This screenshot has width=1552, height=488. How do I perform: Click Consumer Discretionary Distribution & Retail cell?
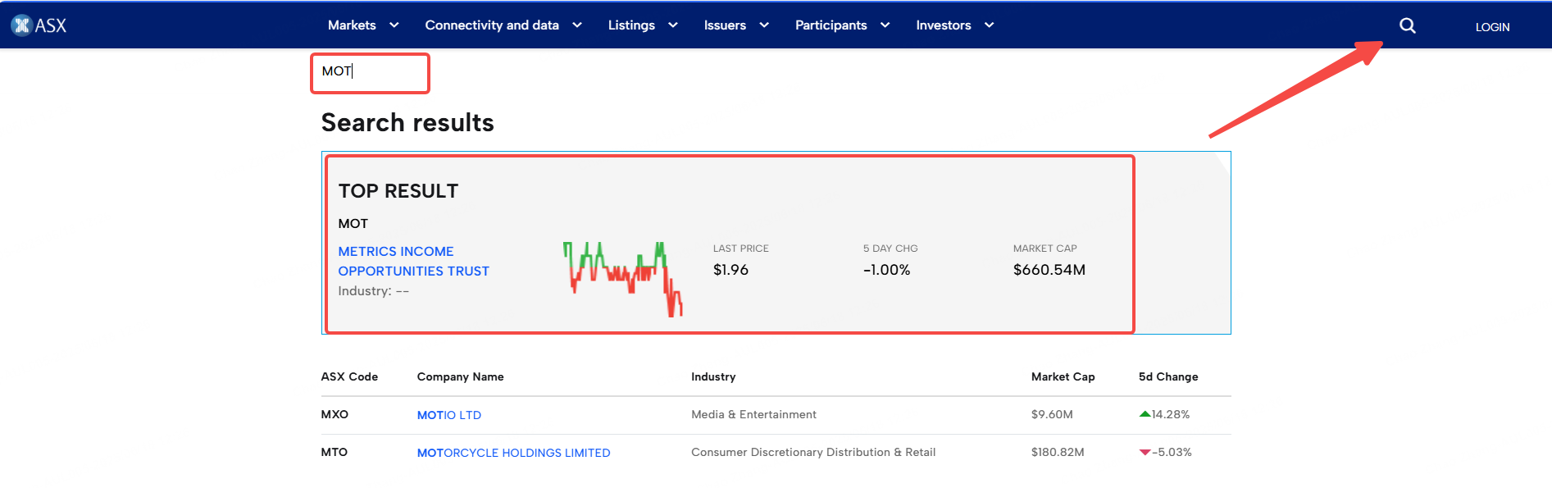pos(813,452)
